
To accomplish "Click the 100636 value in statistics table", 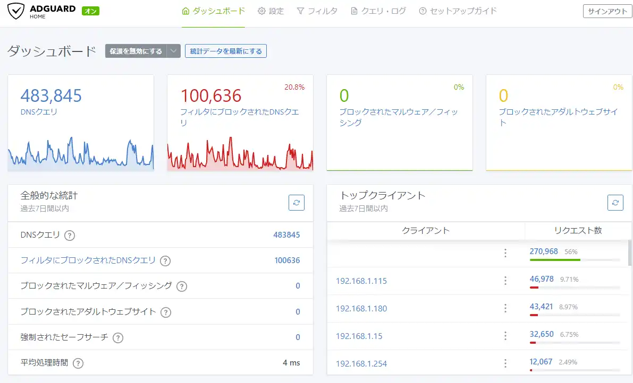I will coord(287,260).
